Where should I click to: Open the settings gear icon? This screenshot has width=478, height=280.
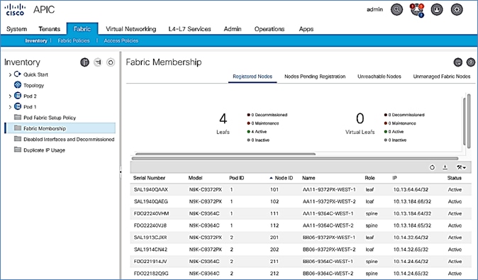[x=457, y=10]
